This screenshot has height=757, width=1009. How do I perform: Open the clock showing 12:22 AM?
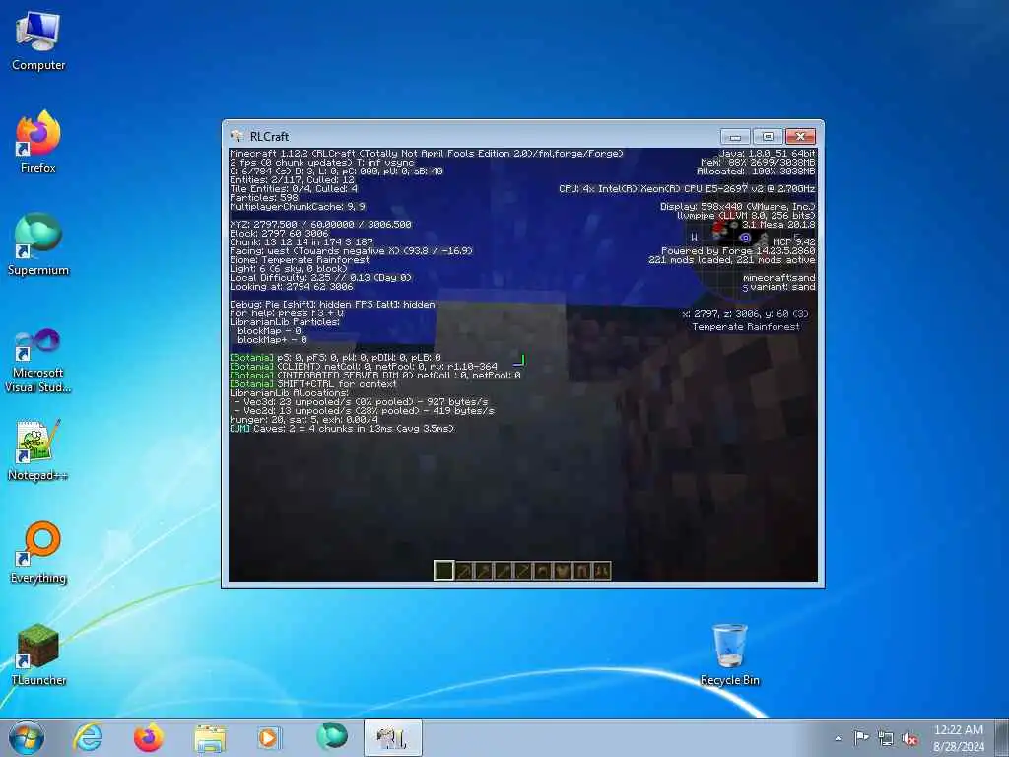958,737
